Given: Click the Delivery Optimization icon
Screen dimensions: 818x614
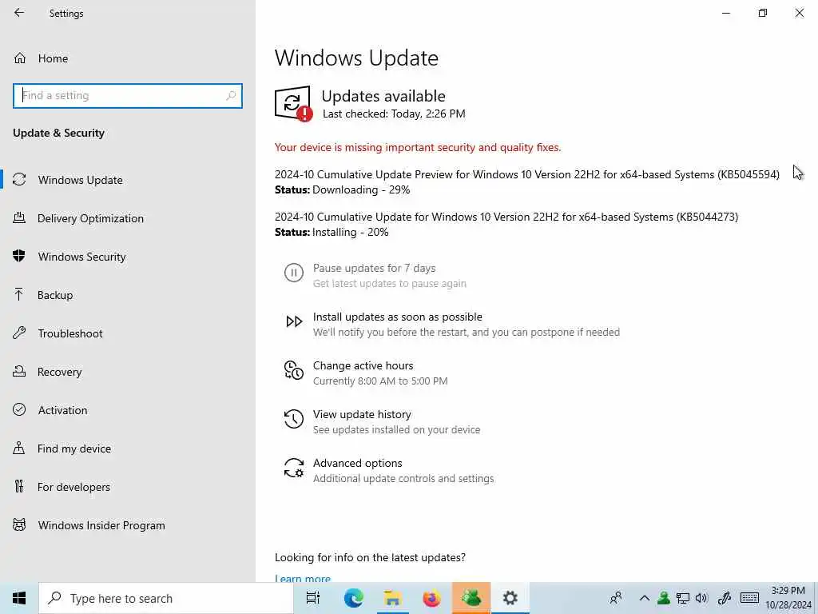Looking at the screenshot, I should tap(19, 217).
